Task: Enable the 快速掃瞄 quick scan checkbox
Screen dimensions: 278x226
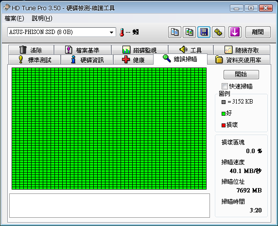Action: (x=225, y=87)
